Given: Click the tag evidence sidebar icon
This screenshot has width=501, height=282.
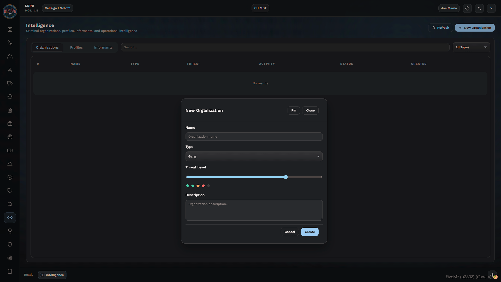Looking at the screenshot, I should pos(10,191).
